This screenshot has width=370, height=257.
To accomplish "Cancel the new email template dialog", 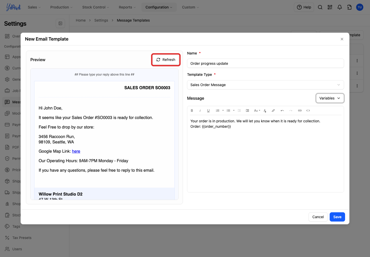I will [x=318, y=217].
